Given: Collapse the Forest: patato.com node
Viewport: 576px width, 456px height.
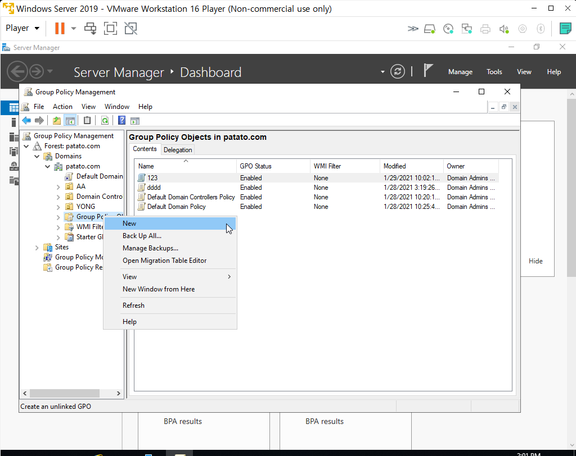Looking at the screenshot, I should [x=26, y=146].
